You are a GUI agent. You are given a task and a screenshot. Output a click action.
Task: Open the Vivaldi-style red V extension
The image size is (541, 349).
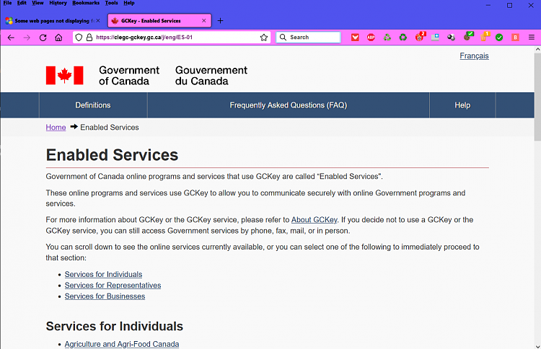pos(355,37)
